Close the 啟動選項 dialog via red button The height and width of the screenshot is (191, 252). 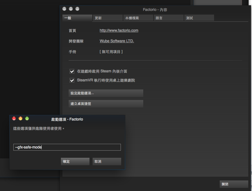[x=14, y=119]
